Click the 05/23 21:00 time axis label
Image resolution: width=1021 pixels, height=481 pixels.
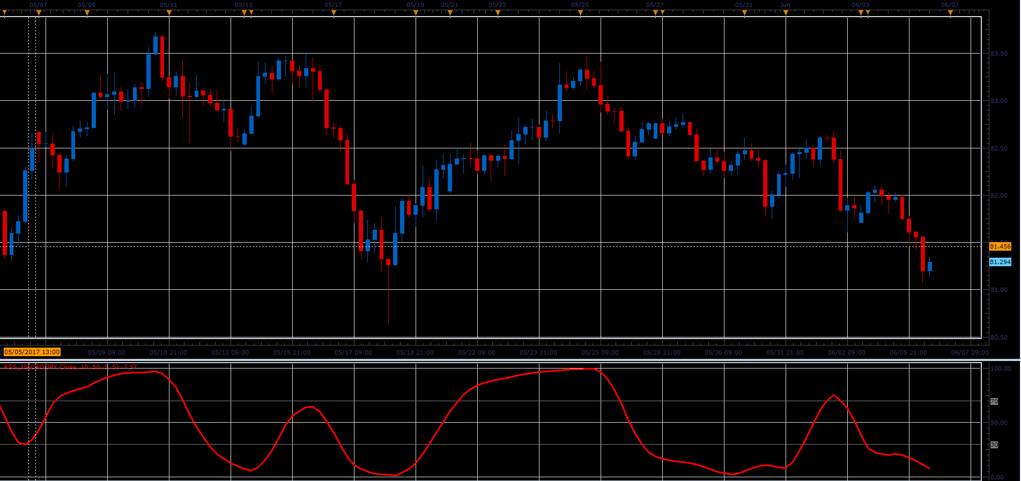coord(538,352)
